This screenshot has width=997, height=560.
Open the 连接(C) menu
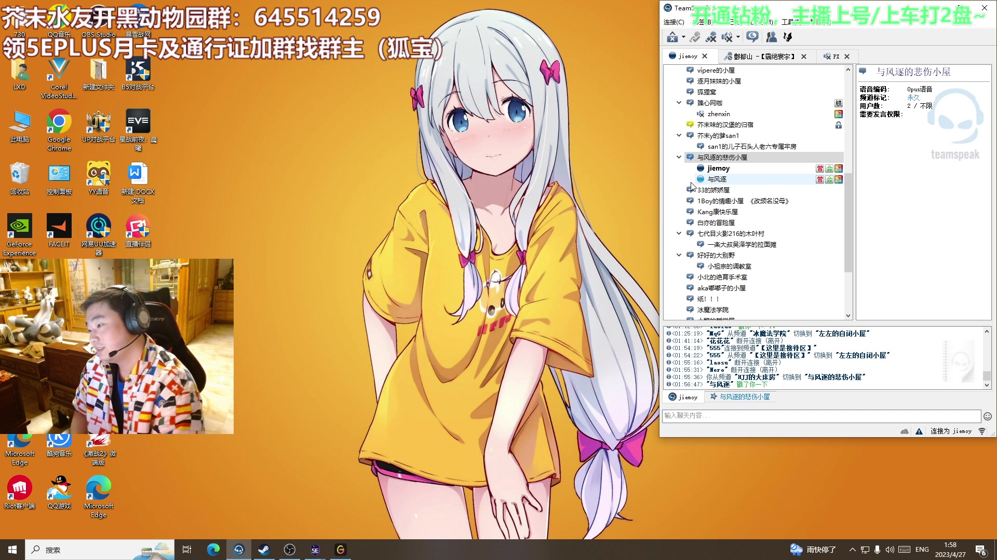pos(673,22)
